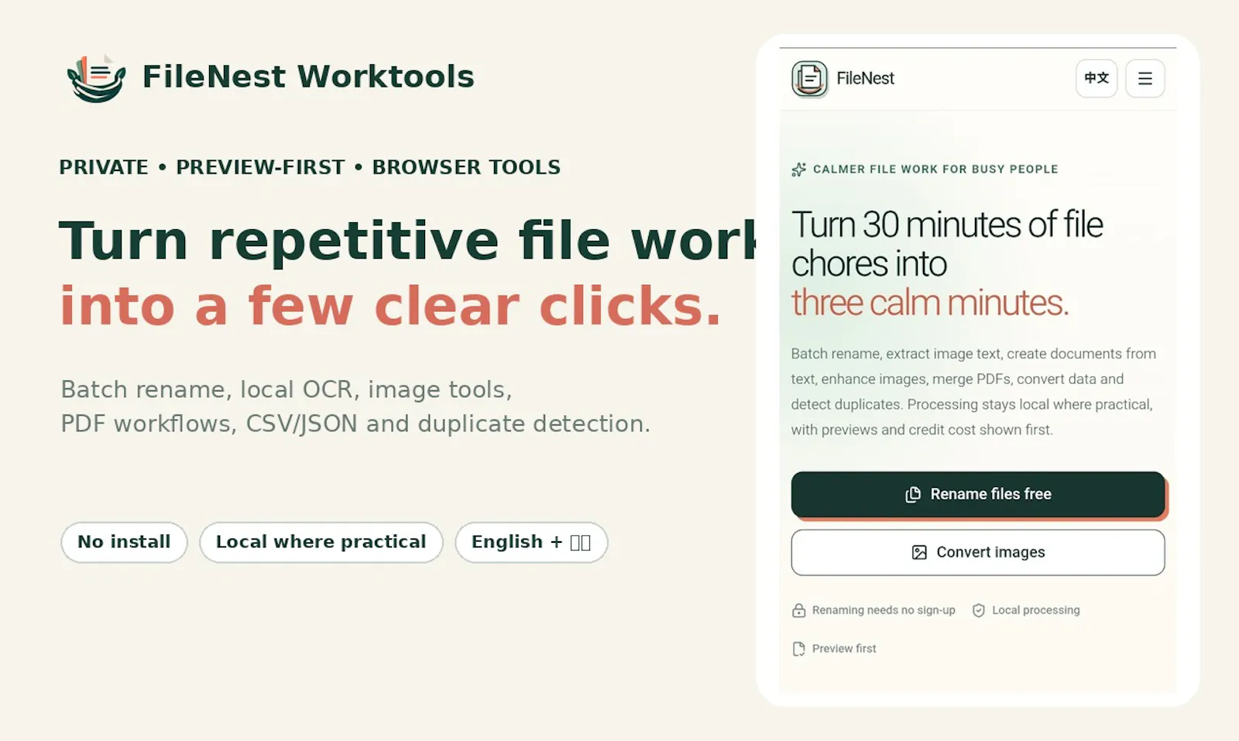Open the hamburger menu in FileNest preview
This screenshot has height=741, width=1239.
[x=1145, y=78]
